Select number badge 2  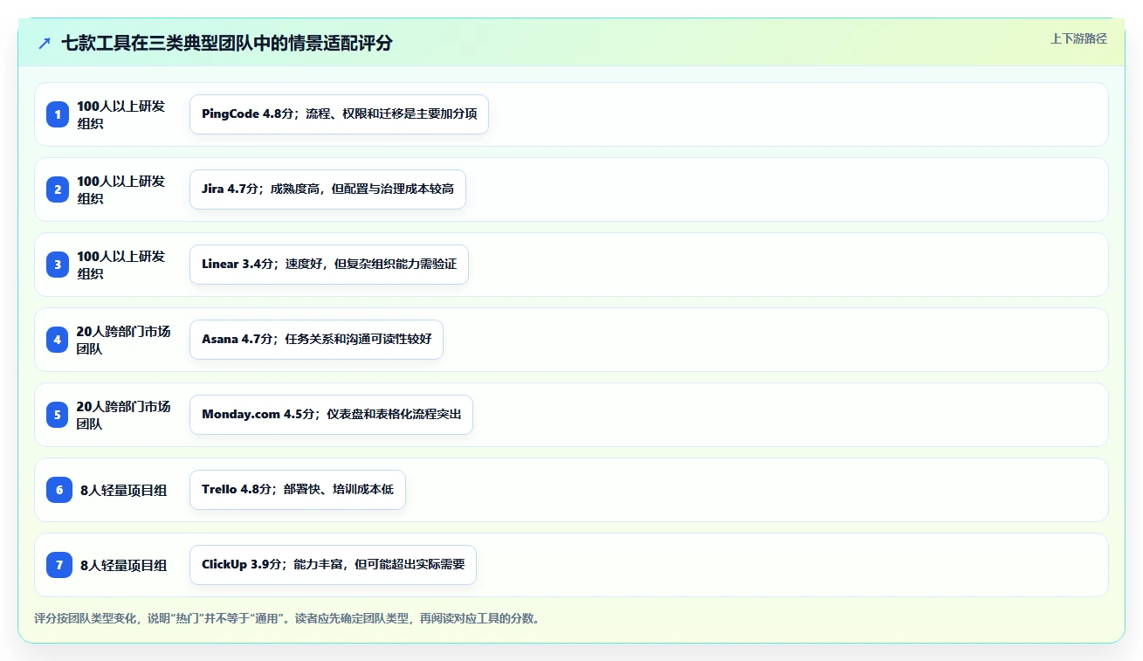click(58, 189)
